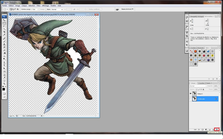Open the Bridge icon in options bar
This screenshot has height=139, width=223.
coord(118,9)
